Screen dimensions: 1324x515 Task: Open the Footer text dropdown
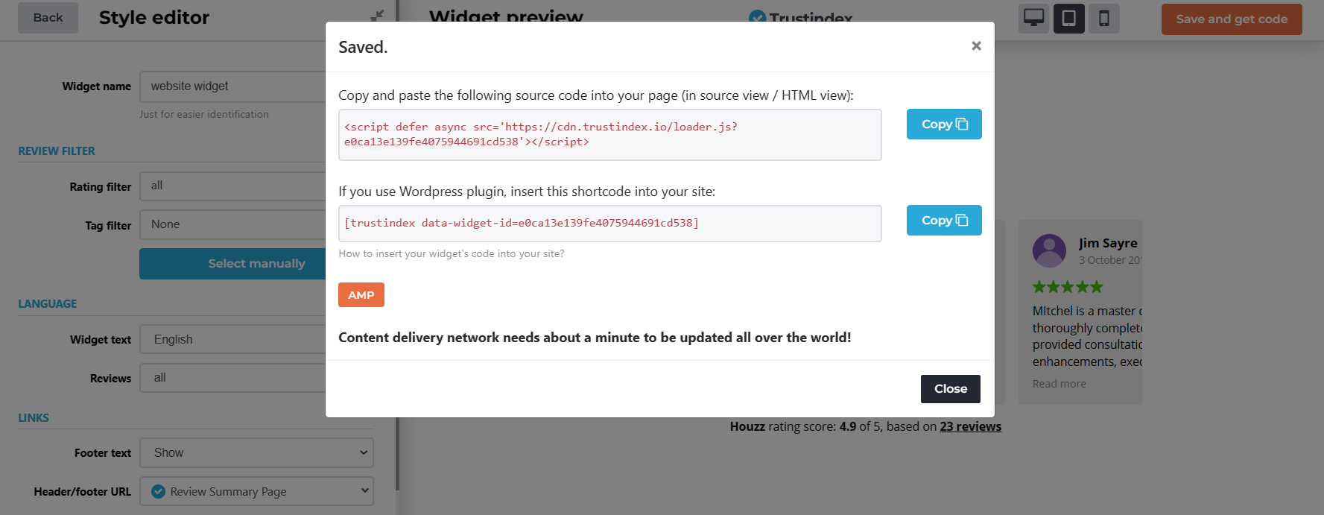(x=256, y=453)
